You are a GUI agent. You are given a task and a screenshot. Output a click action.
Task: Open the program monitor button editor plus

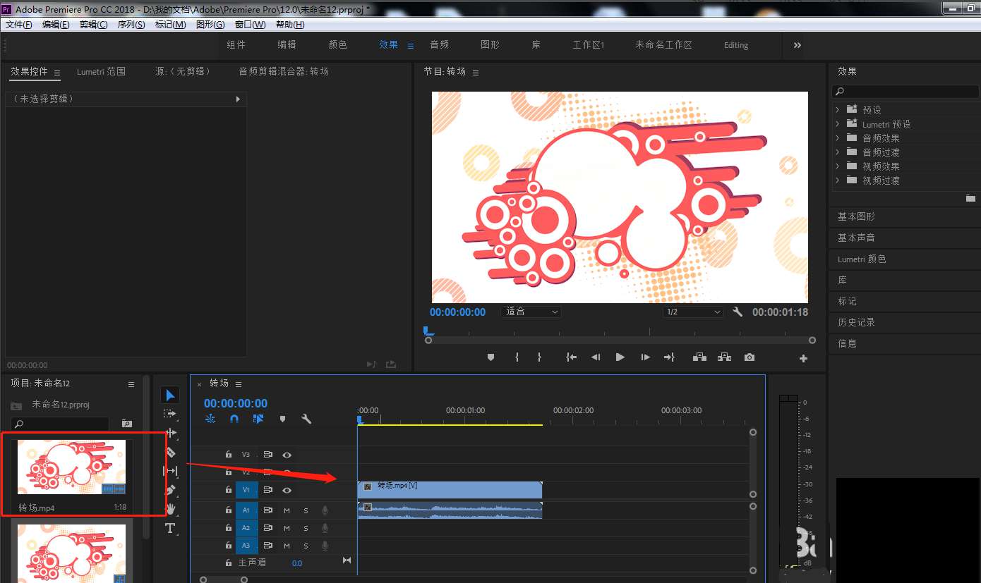803,358
